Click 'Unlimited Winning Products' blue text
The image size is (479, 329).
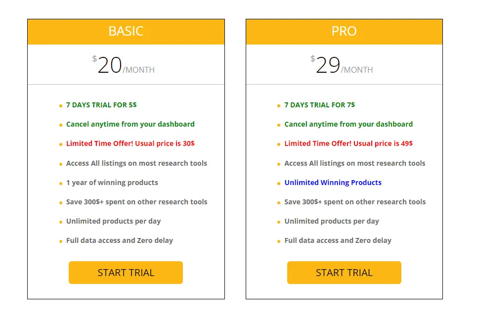pyautogui.click(x=333, y=183)
